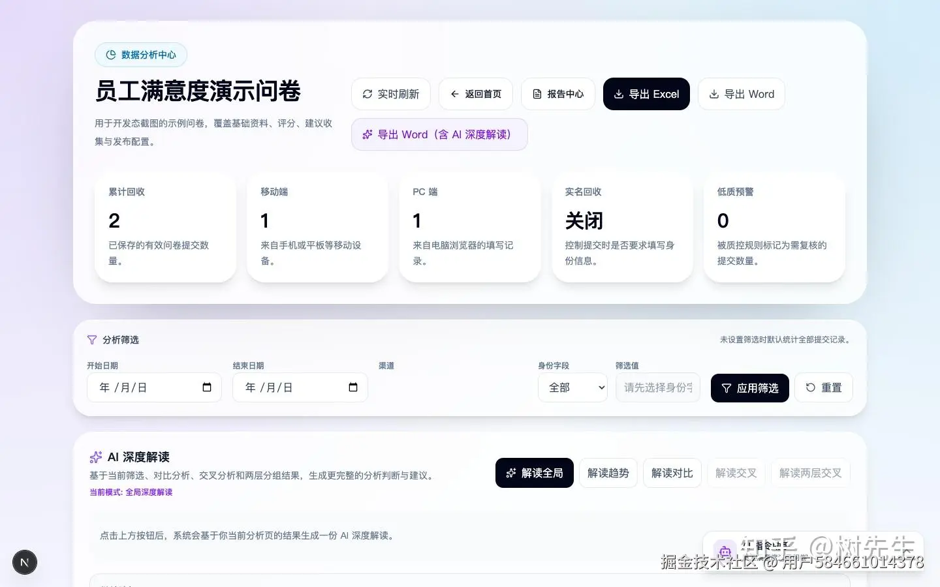The height and width of the screenshot is (587, 940).
Task: Click the funnel icon beside 分析筛选
Action: pyautogui.click(x=92, y=340)
